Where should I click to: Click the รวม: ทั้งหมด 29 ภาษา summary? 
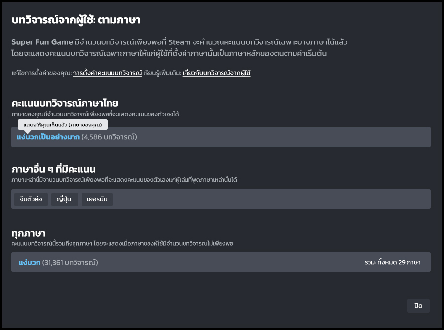coord(392,262)
